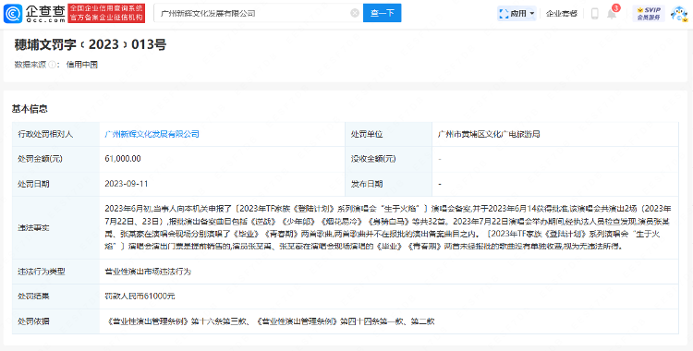Select the 处罚单位 label
This screenshot has height=351, width=693.
coord(367,134)
